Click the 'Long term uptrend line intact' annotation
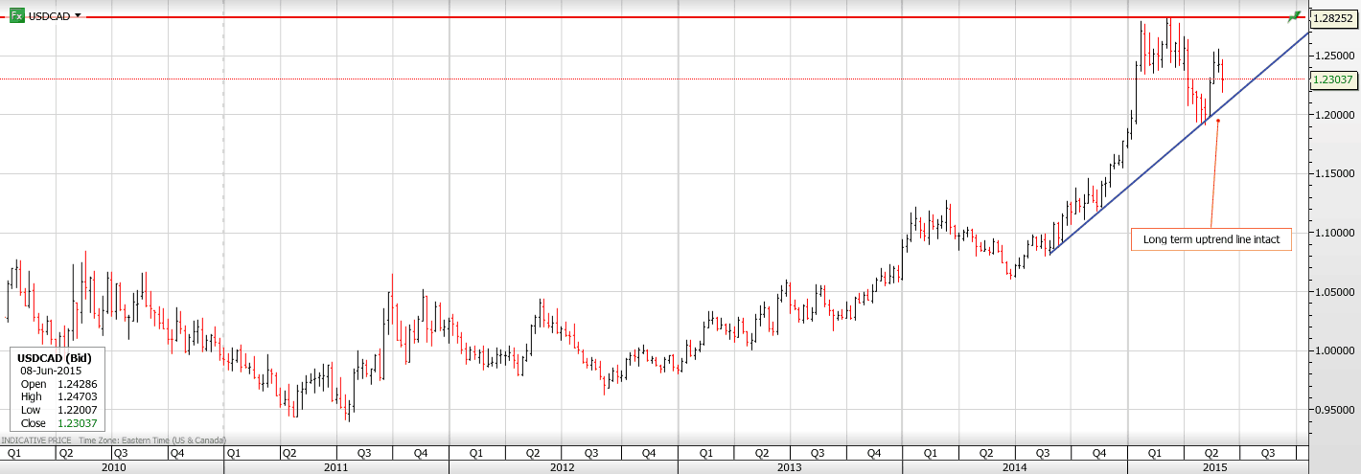The image size is (1361, 474). (1211, 239)
